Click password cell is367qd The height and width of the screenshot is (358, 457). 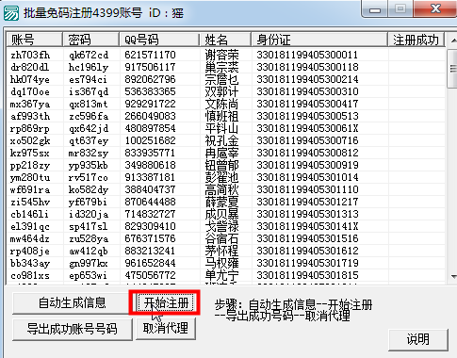point(89,91)
